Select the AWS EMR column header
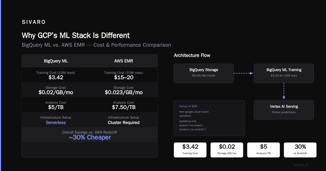Screen dimensions: 326x171 [124, 61]
